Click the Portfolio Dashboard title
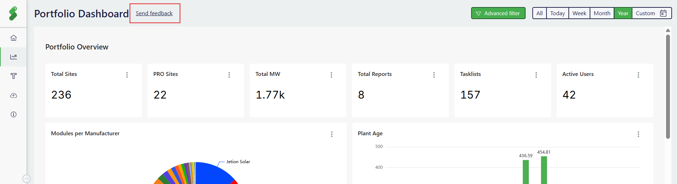The image size is (677, 184). [81, 14]
